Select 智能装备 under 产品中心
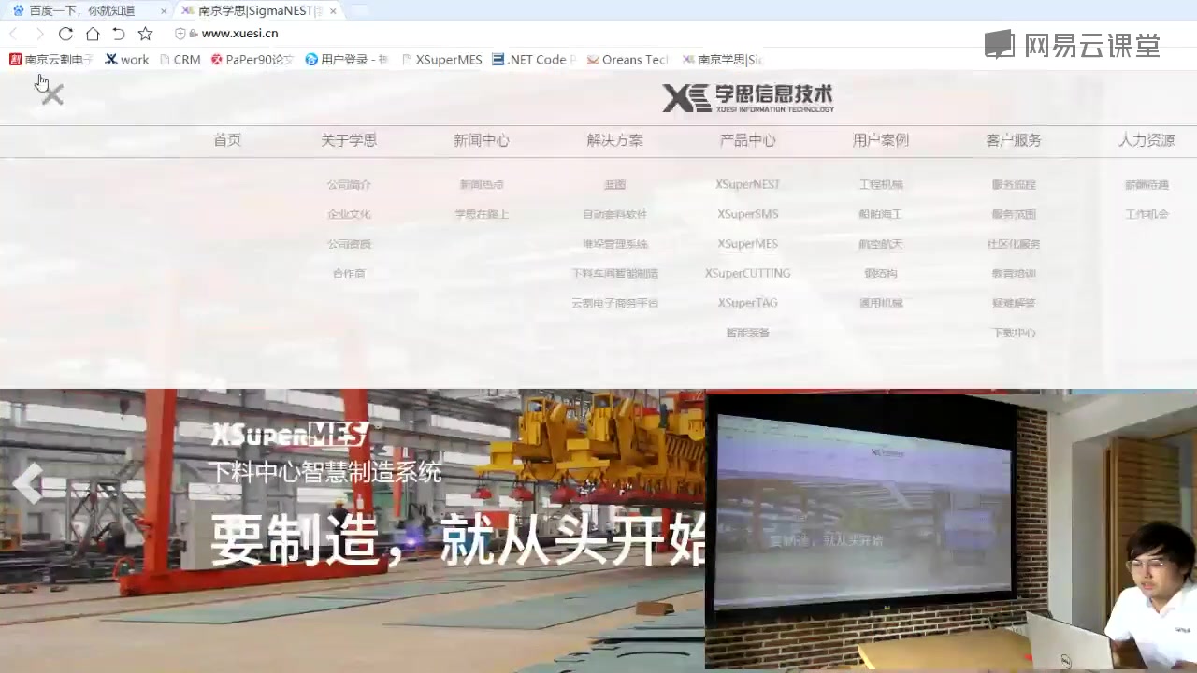 pyautogui.click(x=747, y=333)
